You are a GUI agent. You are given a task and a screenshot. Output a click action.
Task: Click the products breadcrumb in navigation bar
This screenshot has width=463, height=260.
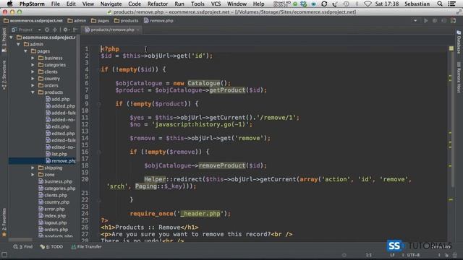coord(126,21)
